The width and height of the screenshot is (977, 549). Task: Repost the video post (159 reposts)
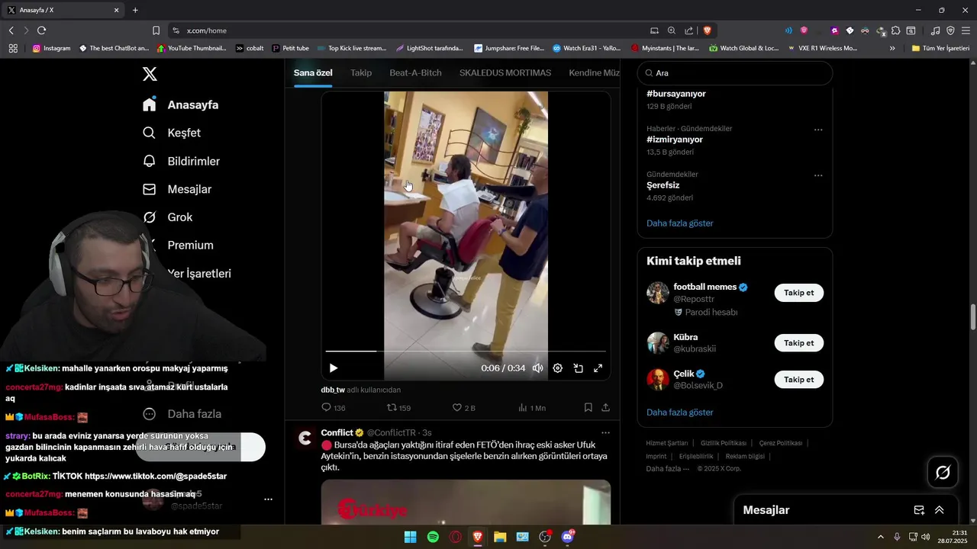(399, 408)
